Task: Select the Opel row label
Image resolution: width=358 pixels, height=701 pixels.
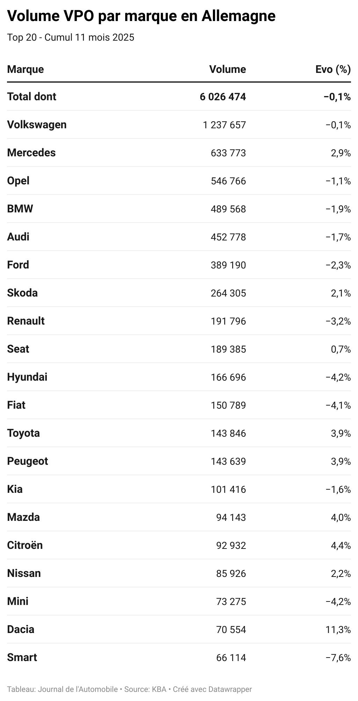Action: tap(18, 181)
